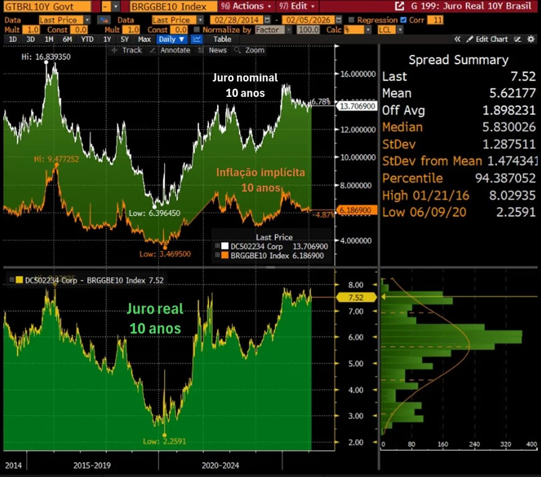
Task: Click the export icon beside G 199 title
Action: (x=399, y=7)
